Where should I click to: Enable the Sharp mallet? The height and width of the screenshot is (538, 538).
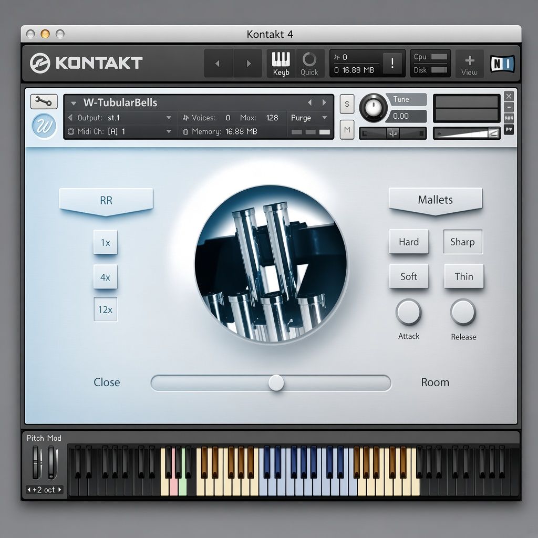[463, 242]
